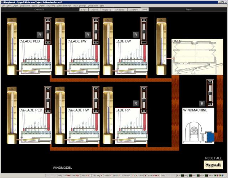Click the R button above LADE RP
Screen dimensions: 228x178
click(135, 103)
